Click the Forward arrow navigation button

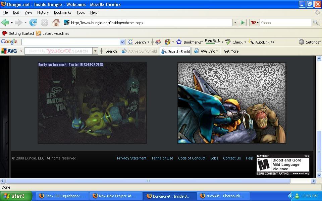click(18, 22)
